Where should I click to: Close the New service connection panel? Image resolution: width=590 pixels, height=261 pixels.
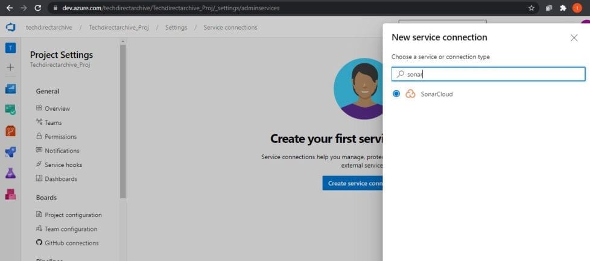point(574,38)
